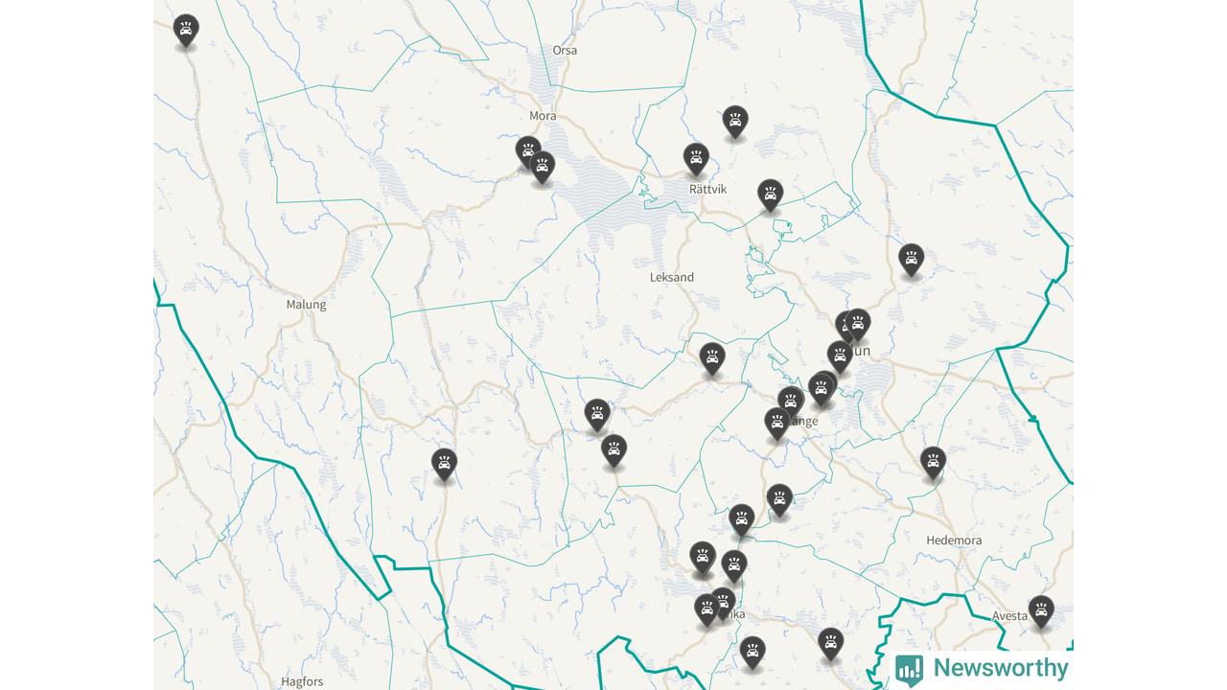Click the isolated car marker southeast of Malung
The width and height of the screenshot is (1227, 690).
coord(444,464)
